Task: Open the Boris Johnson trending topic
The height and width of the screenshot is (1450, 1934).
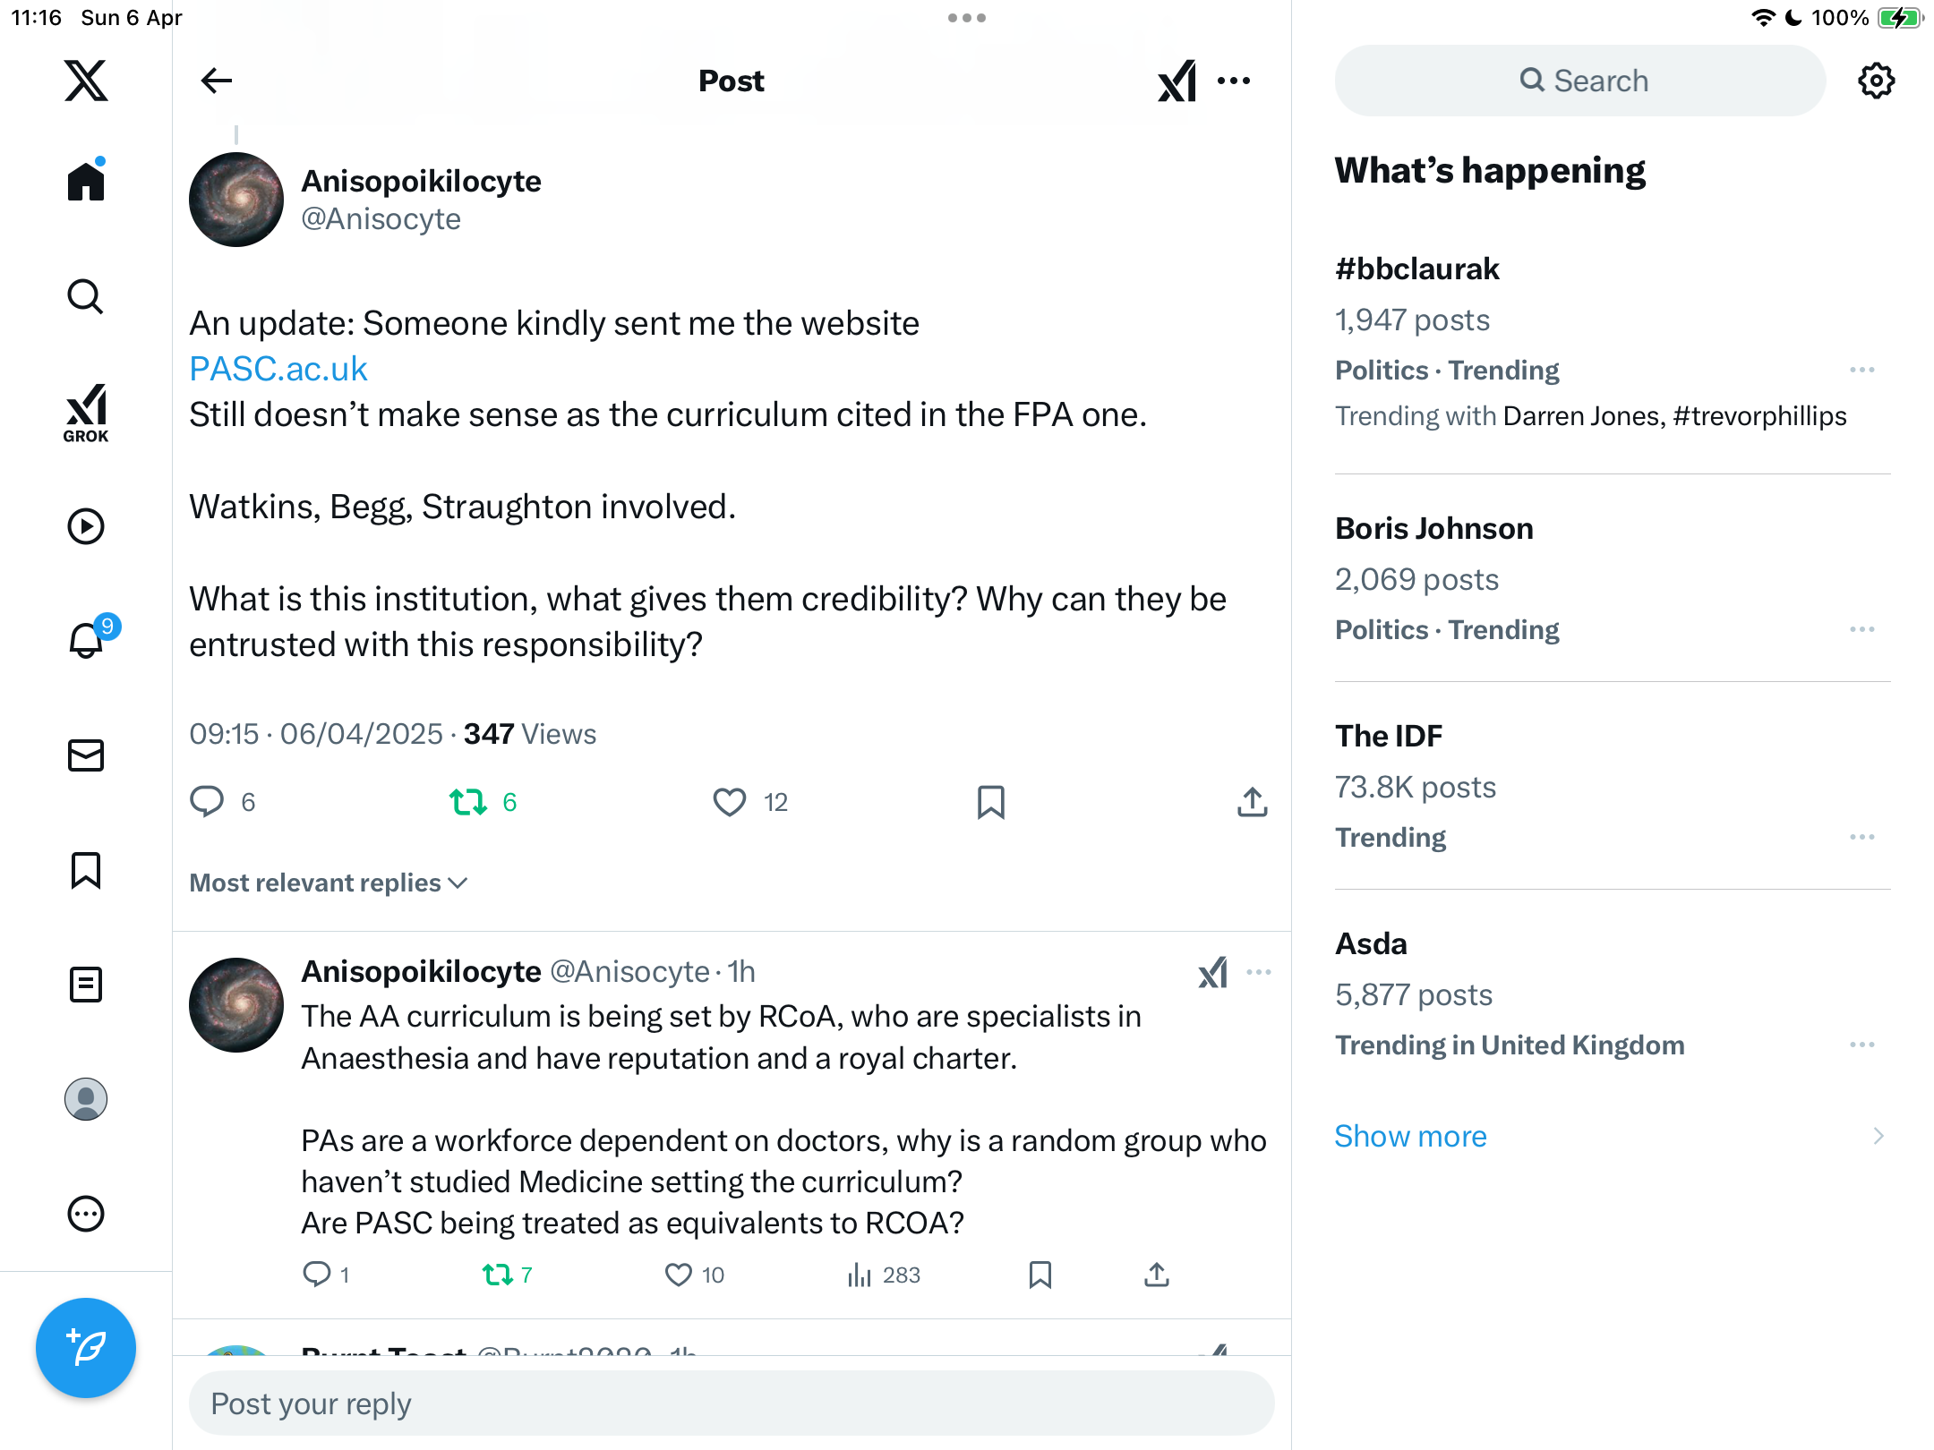Action: coord(1613,578)
